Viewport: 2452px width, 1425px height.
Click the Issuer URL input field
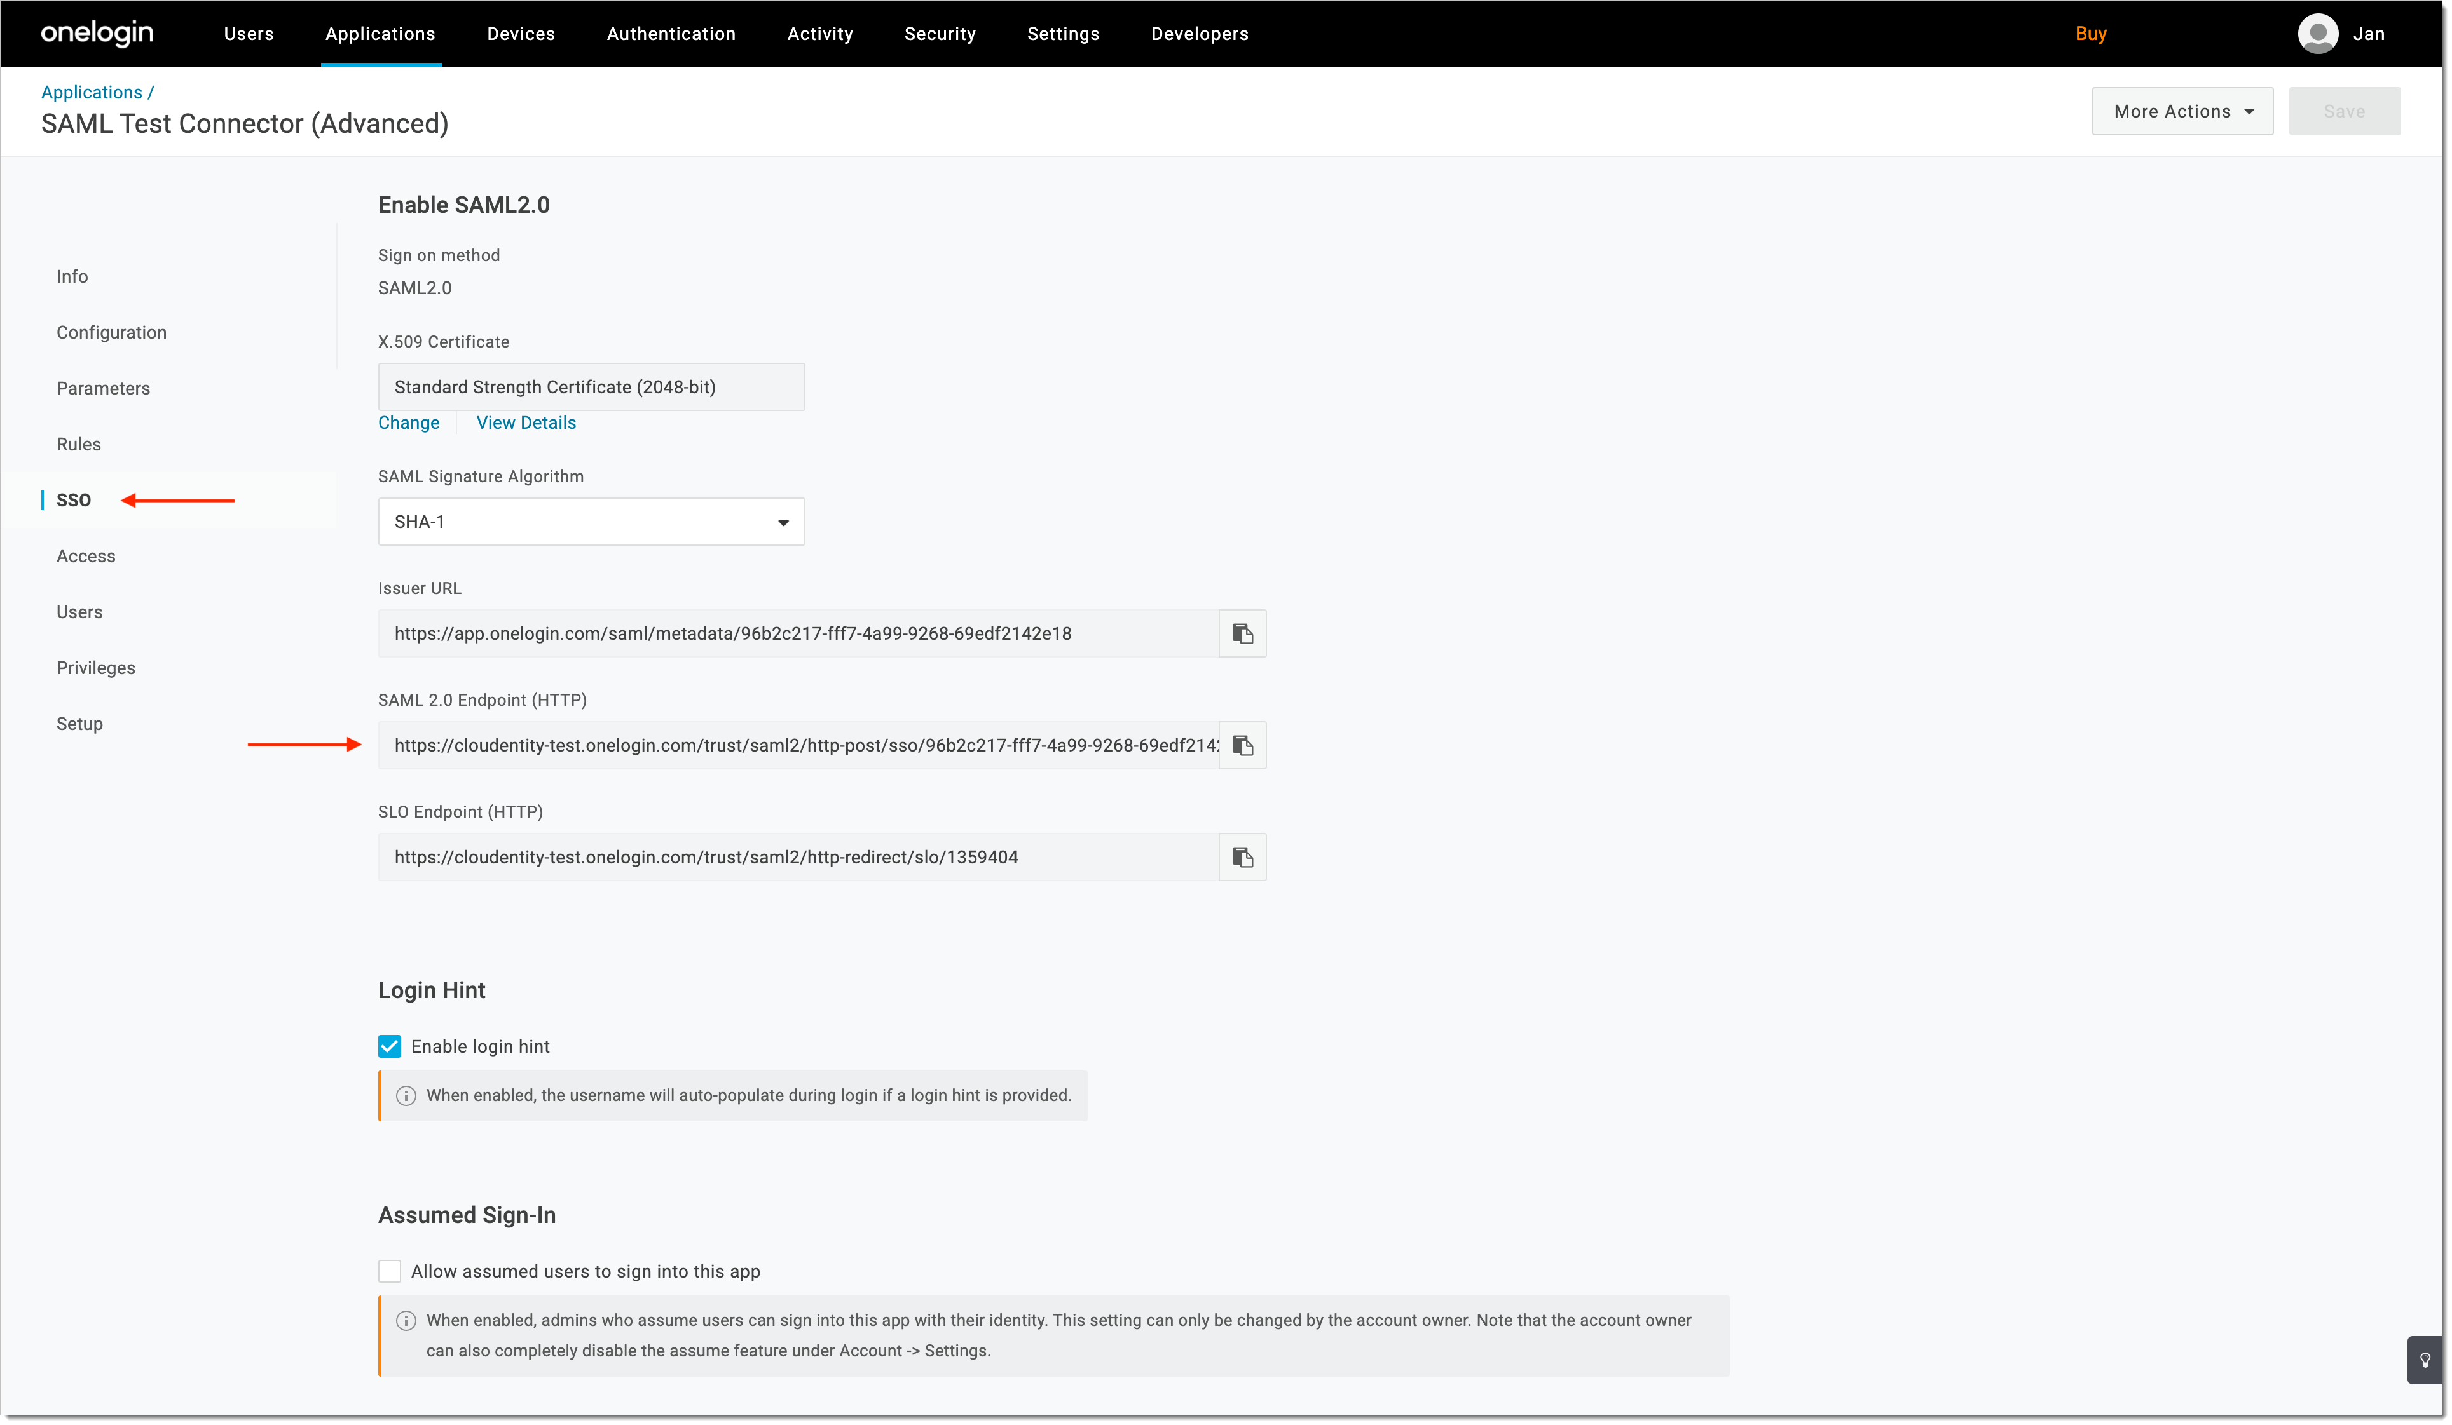(798, 633)
